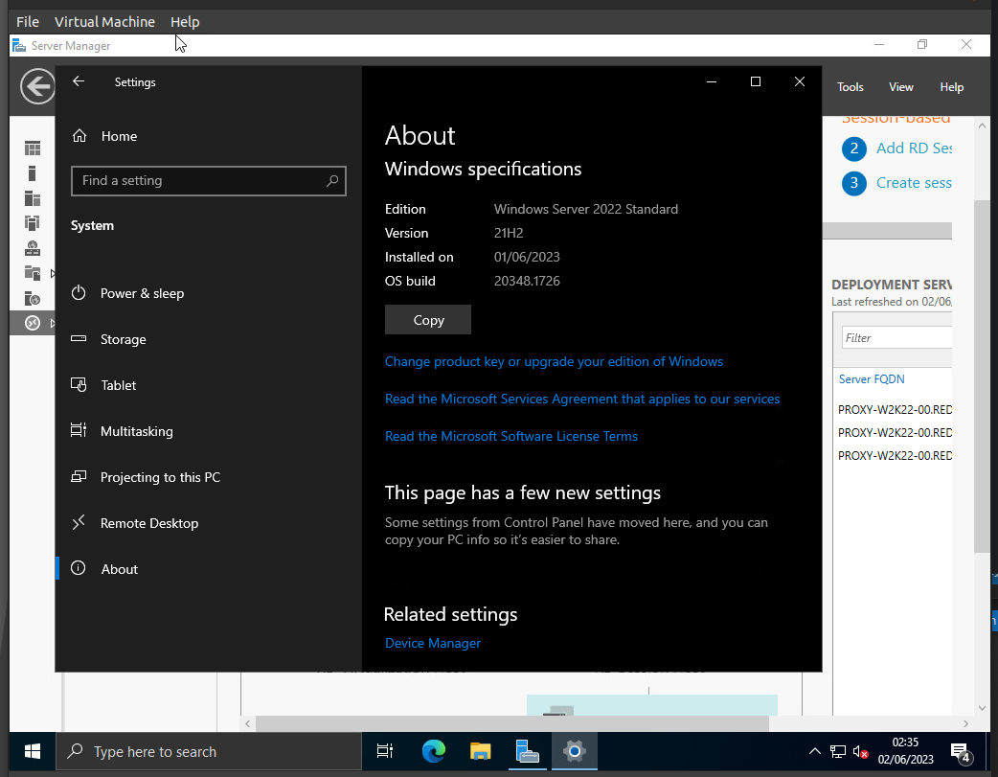Click the Filter box in Deployment Servers

click(x=896, y=337)
